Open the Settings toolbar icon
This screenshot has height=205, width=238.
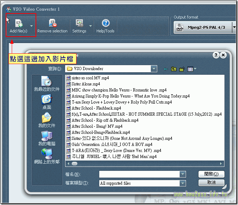click(79, 23)
